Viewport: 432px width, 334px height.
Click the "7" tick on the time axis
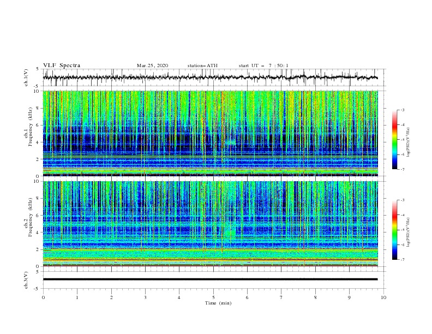tap(281, 297)
